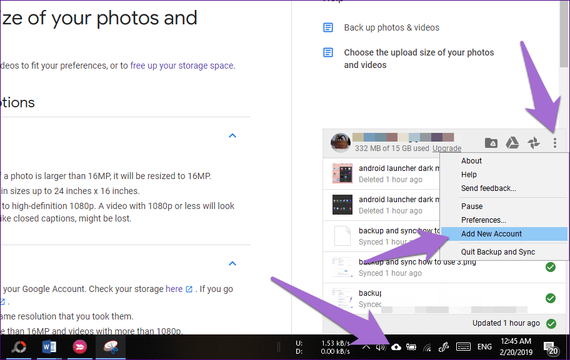Click the 332 MB of 15 GB used text
Screen dimensions: 570x360
point(392,148)
